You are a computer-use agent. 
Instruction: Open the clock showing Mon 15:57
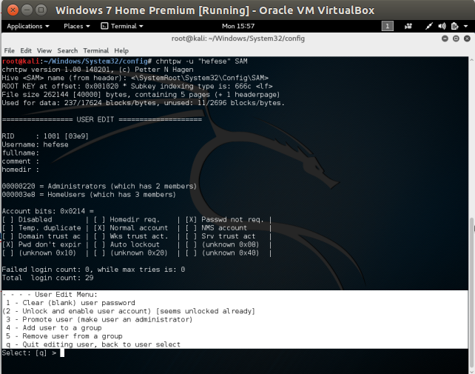click(x=238, y=26)
